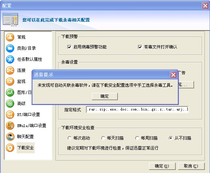Viewport: 210px width, 173px height.
Task: Click the 图形/日志 green chart icon
Action: point(10,93)
